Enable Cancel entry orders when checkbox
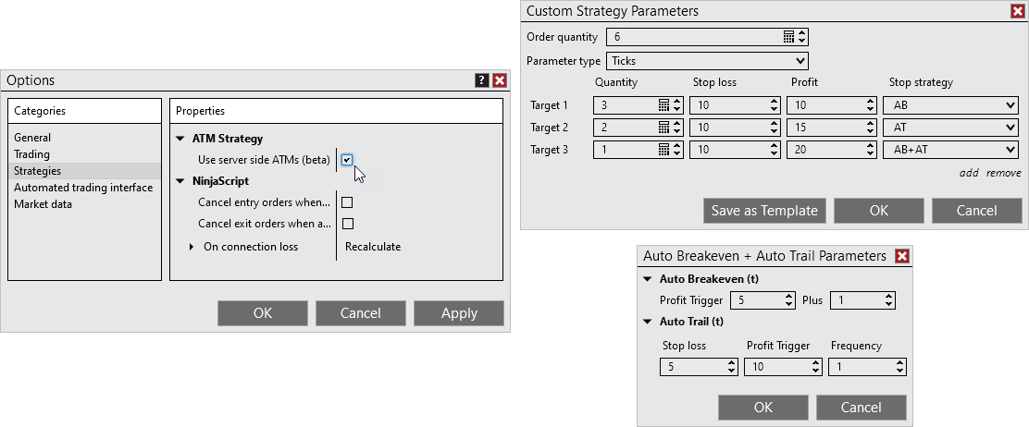The height and width of the screenshot is (427, 1029). [347, 202]
